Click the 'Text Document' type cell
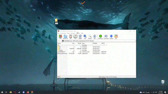Viewport: 168px width, 94px height. (86, 52)
